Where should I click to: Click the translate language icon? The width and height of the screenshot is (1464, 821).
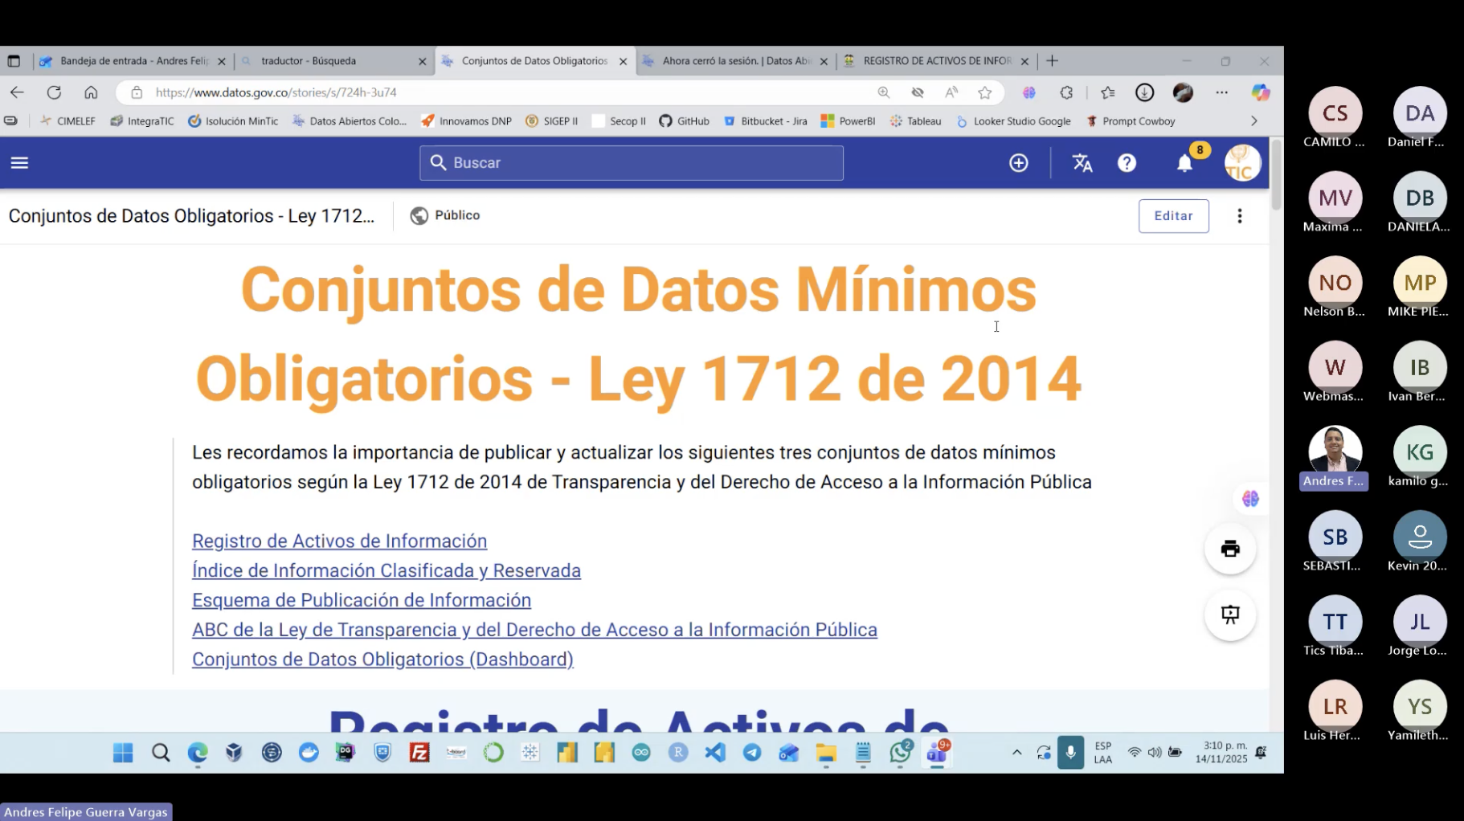[x=1082, y=163]
